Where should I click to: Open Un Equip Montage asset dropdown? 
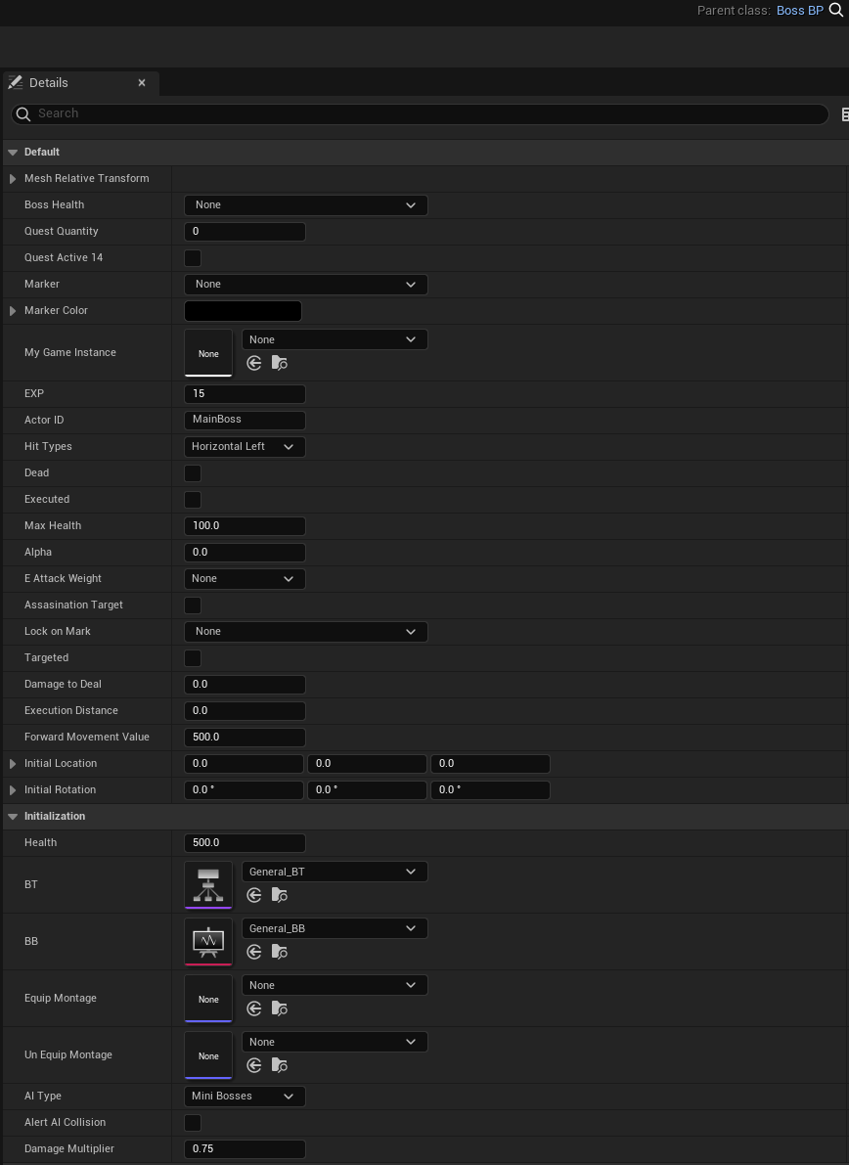pyautogui.click(x=335, y=1042)
